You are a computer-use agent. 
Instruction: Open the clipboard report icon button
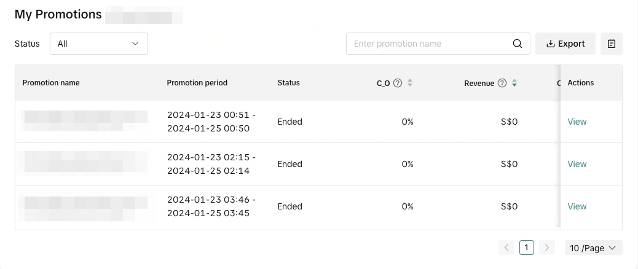[x=611, y=44]
